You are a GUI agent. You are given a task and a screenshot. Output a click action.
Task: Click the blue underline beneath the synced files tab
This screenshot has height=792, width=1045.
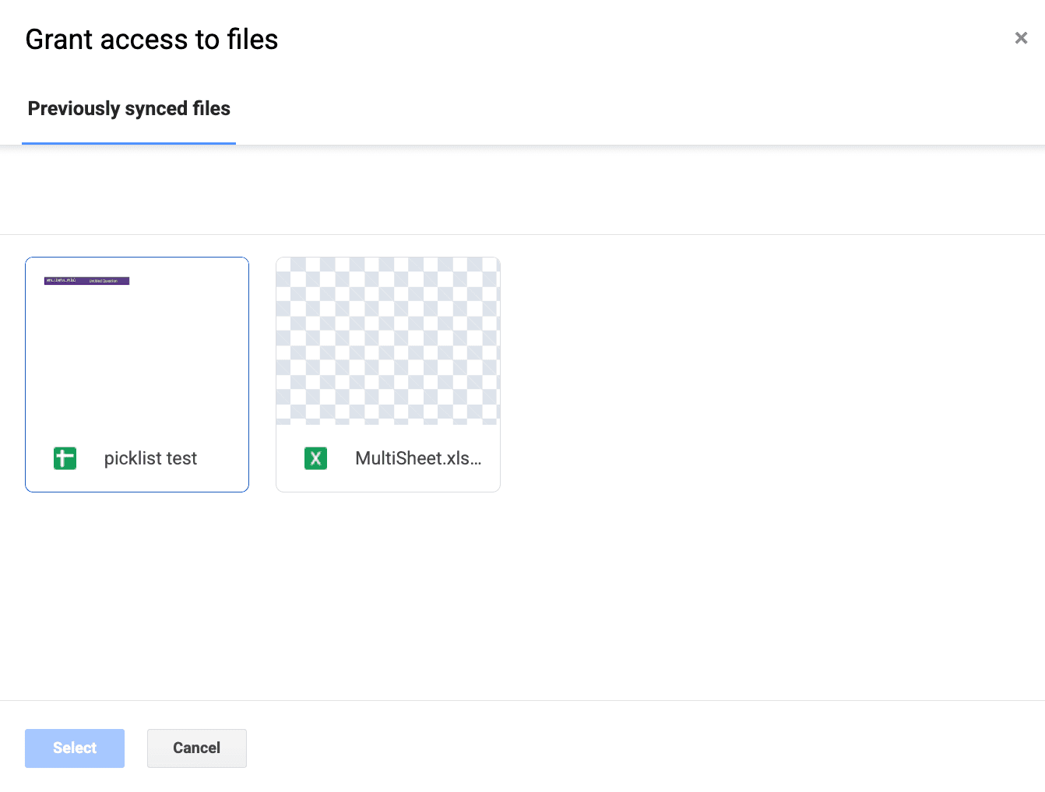click(x=129, y=143)
